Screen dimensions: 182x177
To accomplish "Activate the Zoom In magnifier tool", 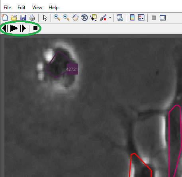I will coord(57,18).
